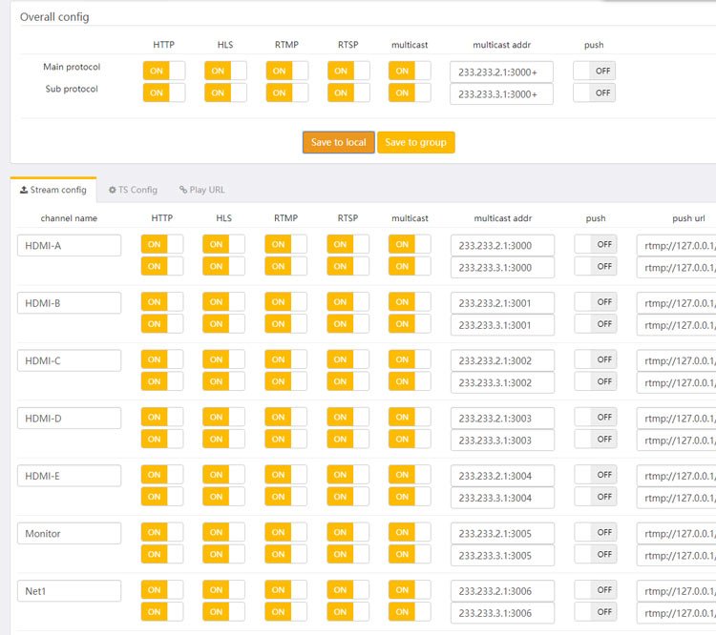Edit multicast addr 233.233.2.1:3004 field

(x=502, y=476)
